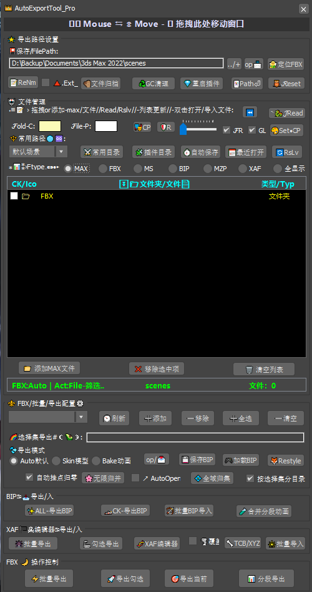
Task: Click the 清空列表 clear list button
Action: (x=264, y=370)
